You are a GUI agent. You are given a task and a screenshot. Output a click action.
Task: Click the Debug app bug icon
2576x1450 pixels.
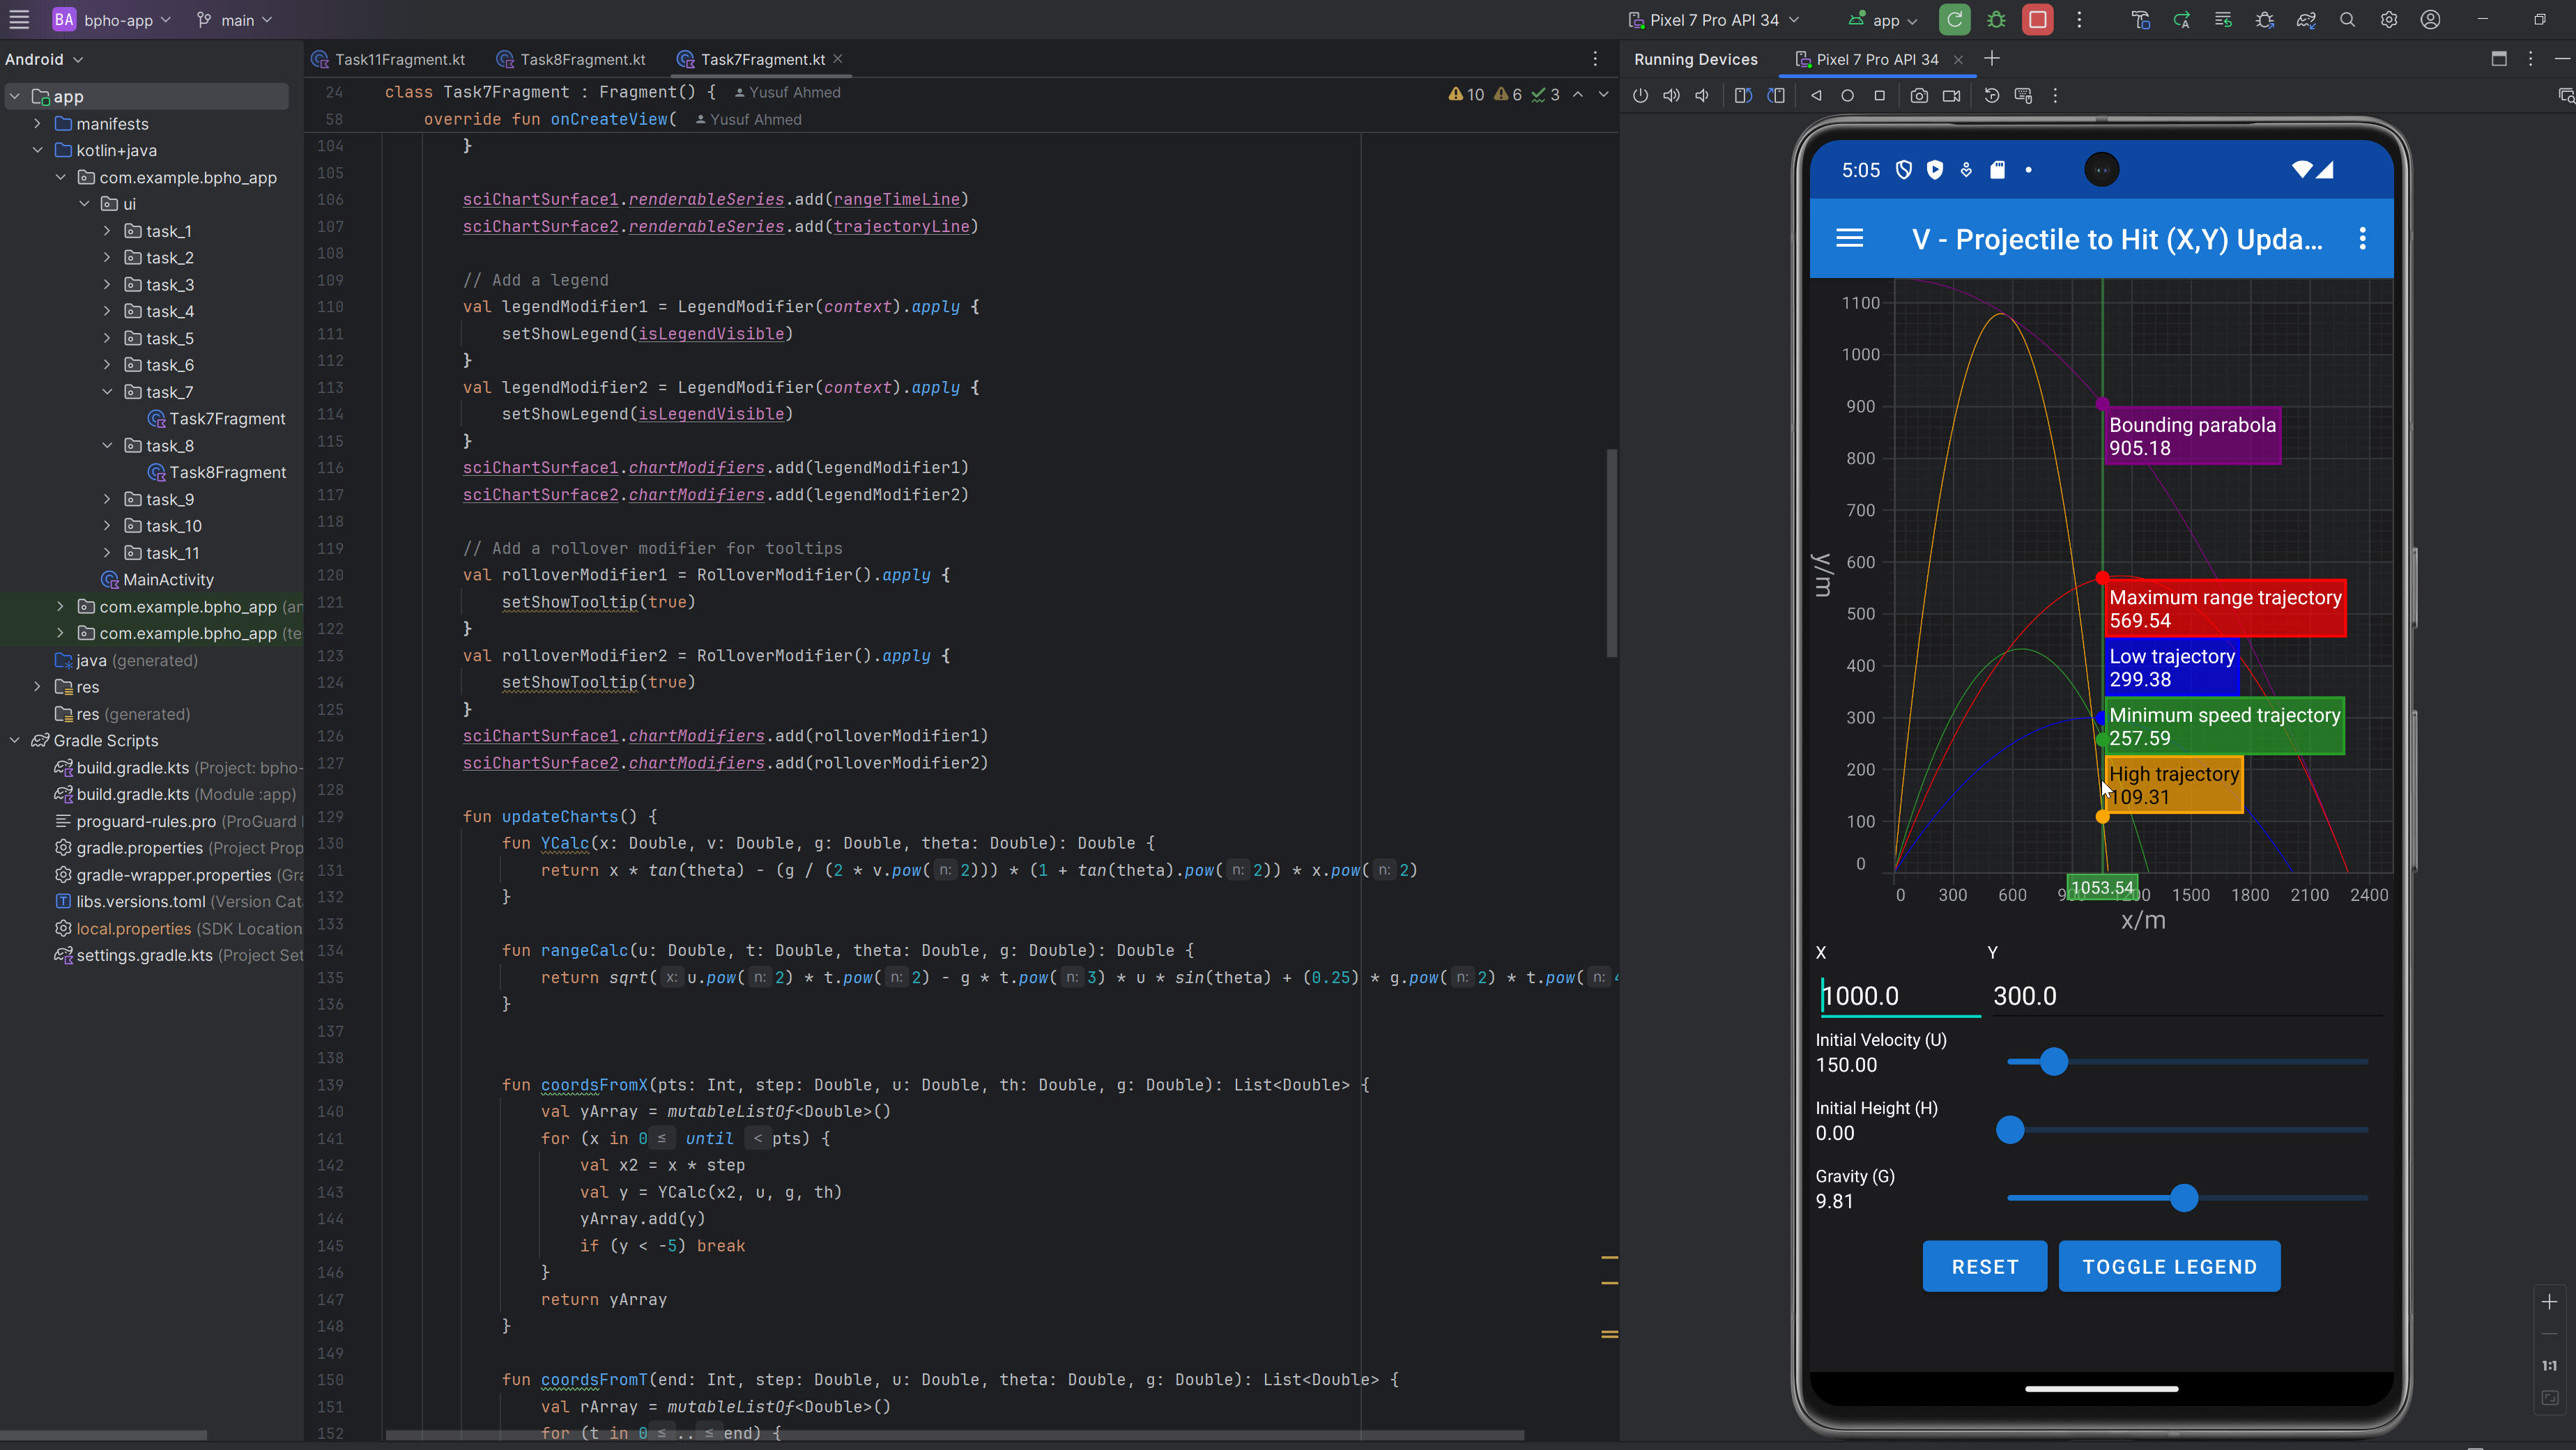[x=1996, y=20]
